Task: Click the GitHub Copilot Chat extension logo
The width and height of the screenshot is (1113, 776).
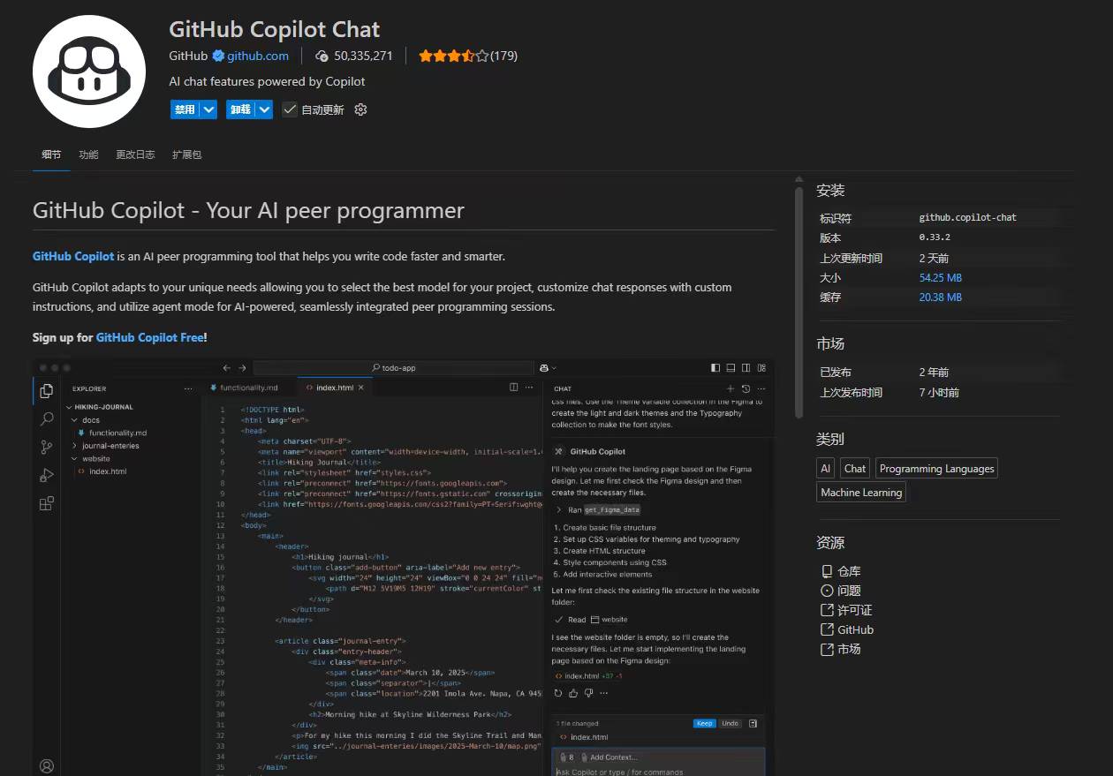Action: pos(89,71)
